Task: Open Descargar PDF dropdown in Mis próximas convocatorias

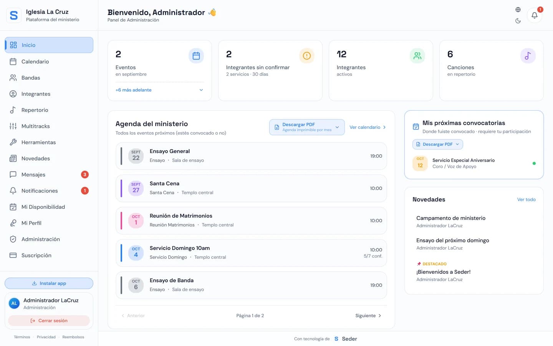Action: 438,144
